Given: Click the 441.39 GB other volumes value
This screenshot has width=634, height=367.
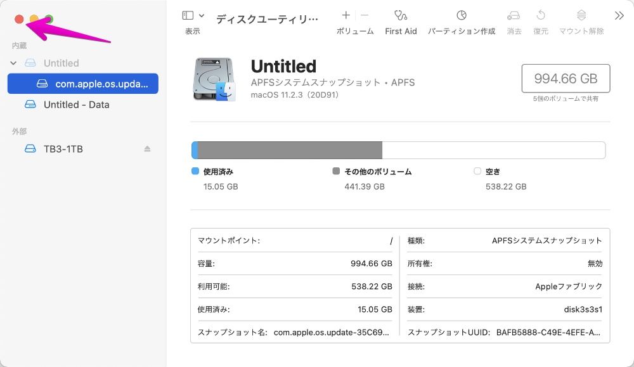Looking at the screenshot, I should pyautogui.click(x=365, y=187).
